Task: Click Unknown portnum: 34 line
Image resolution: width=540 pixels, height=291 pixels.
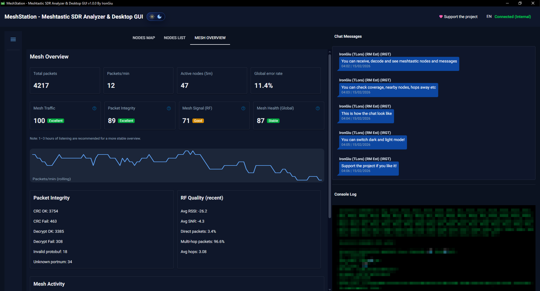Action: (53, 262)
